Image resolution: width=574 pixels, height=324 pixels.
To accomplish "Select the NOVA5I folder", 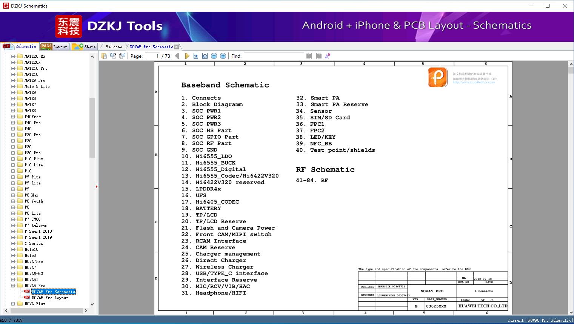I will (31, 279).
